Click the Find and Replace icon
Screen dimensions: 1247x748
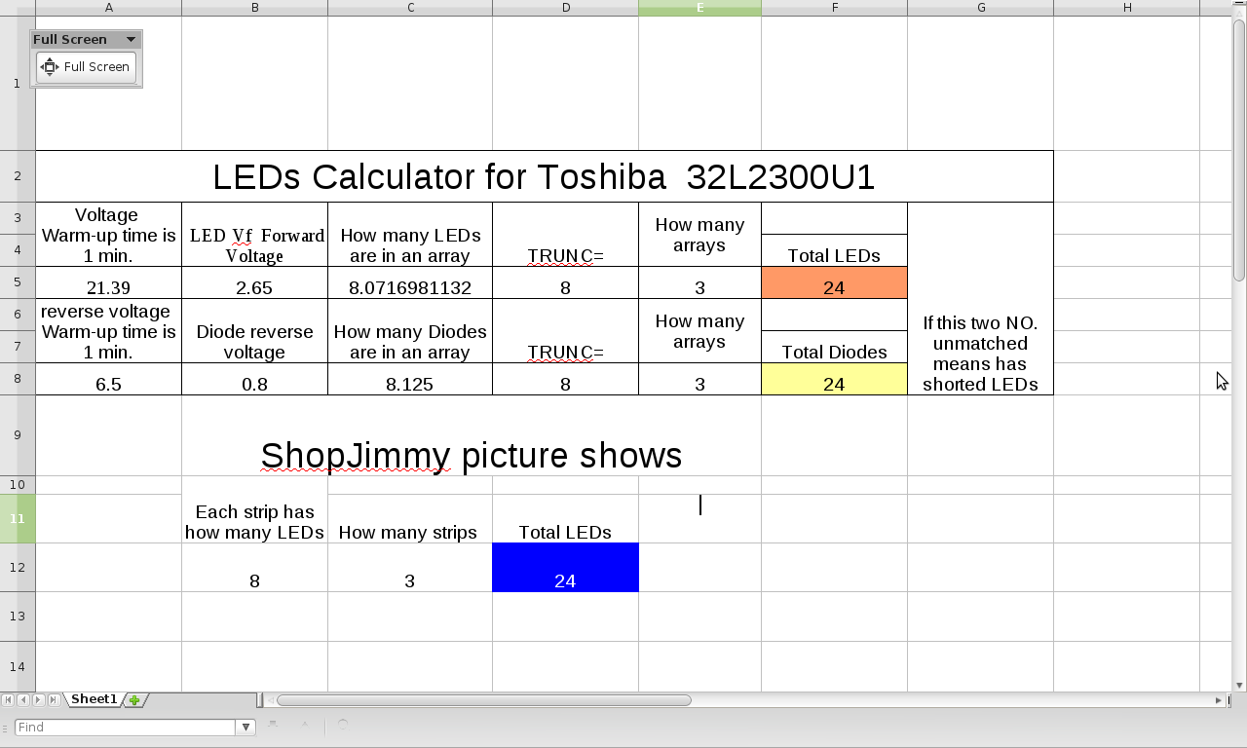(343, 726)
